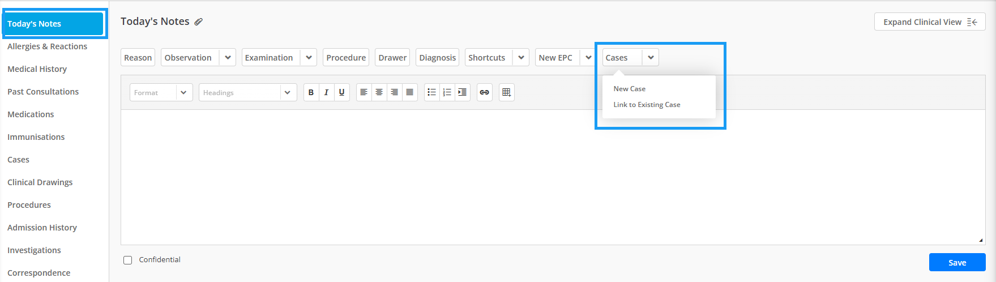Click the Procedure toolbar button

[346, 57]
